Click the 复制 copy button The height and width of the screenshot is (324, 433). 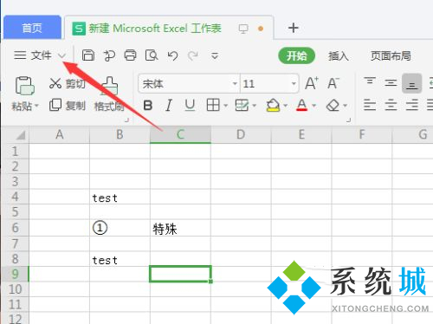tap(68, 106)
